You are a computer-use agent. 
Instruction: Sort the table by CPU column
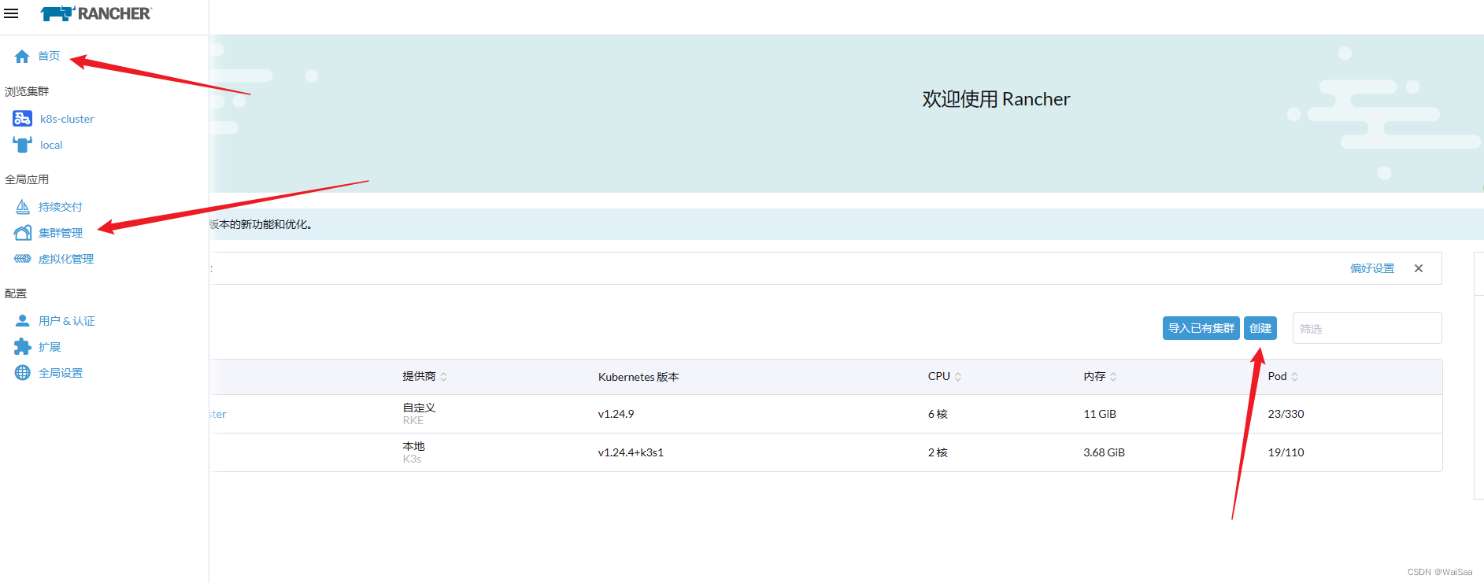[945, 377]
